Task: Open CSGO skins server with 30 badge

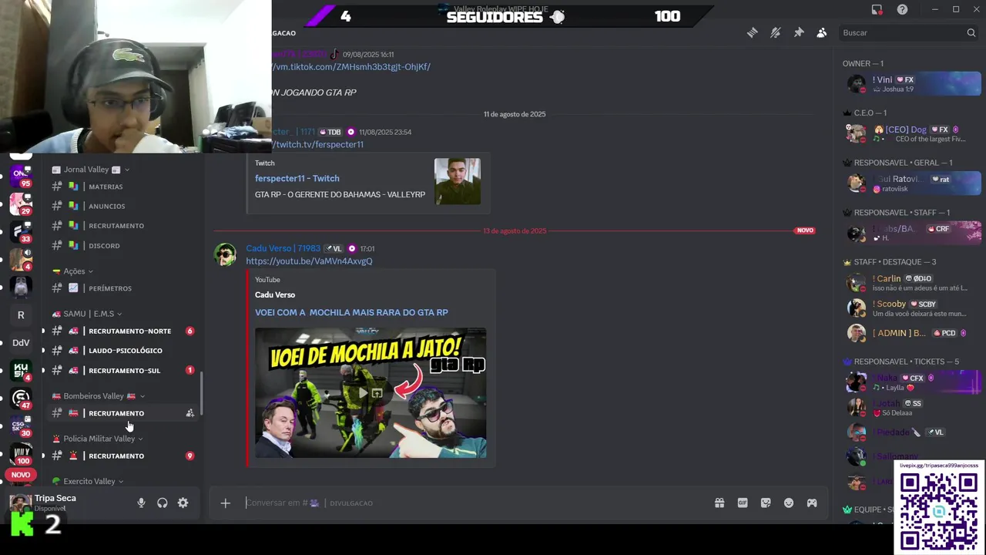Action: click(21, 425)
